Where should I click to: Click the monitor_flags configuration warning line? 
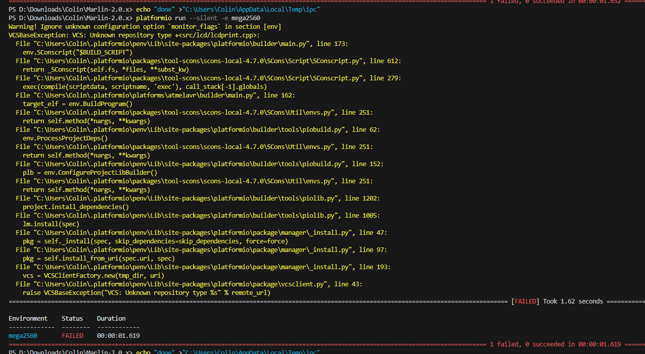145,26
